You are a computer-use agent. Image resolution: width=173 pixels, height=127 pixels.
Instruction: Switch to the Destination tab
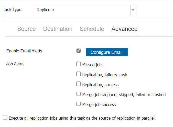click(x=58, y=29)
